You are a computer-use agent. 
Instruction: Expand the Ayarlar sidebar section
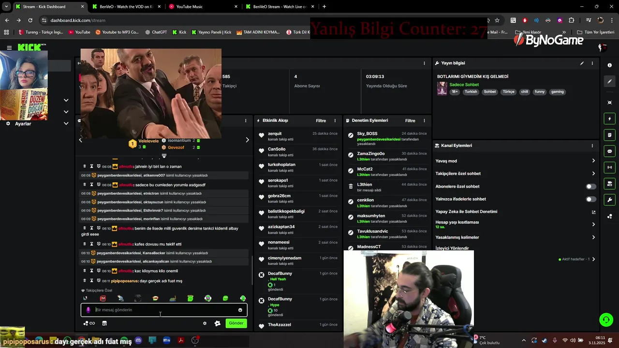click(x=66, y=124)
